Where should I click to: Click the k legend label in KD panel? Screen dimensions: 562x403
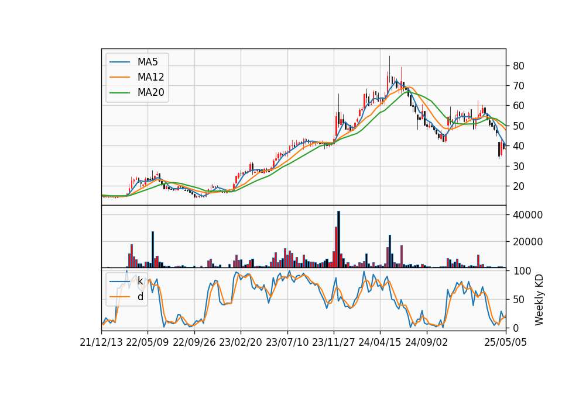140,281
